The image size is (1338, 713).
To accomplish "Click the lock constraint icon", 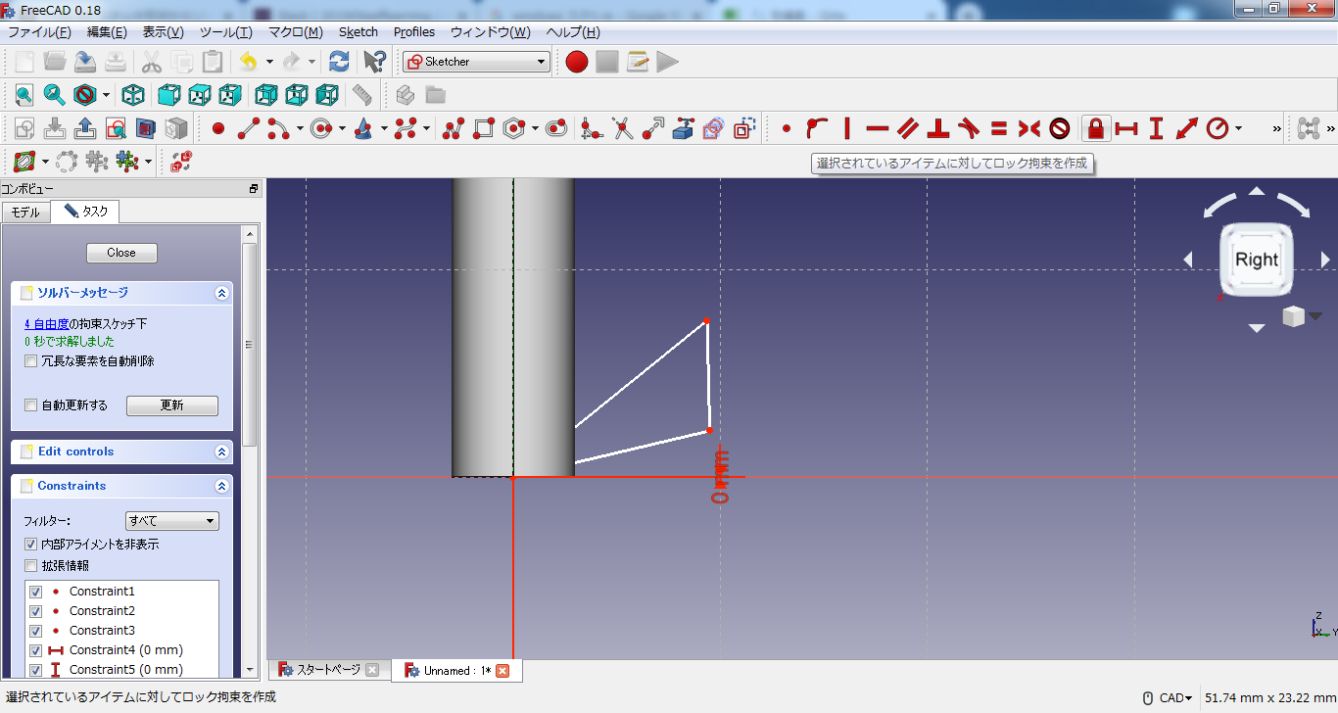I will [x=1096, y=128].
